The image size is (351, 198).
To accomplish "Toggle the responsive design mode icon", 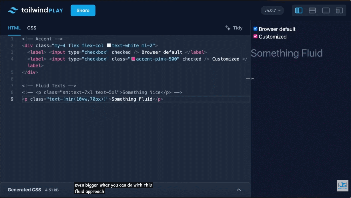I will [339, 11].
